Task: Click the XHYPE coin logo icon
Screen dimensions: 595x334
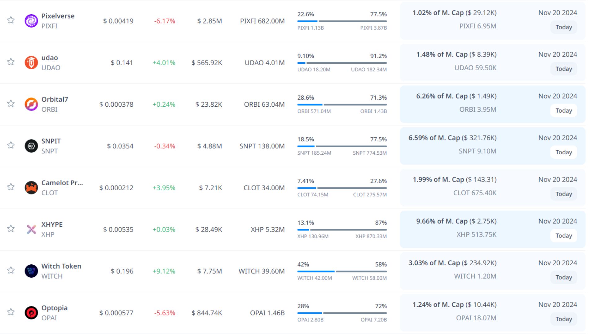Action: click(31, 229)
